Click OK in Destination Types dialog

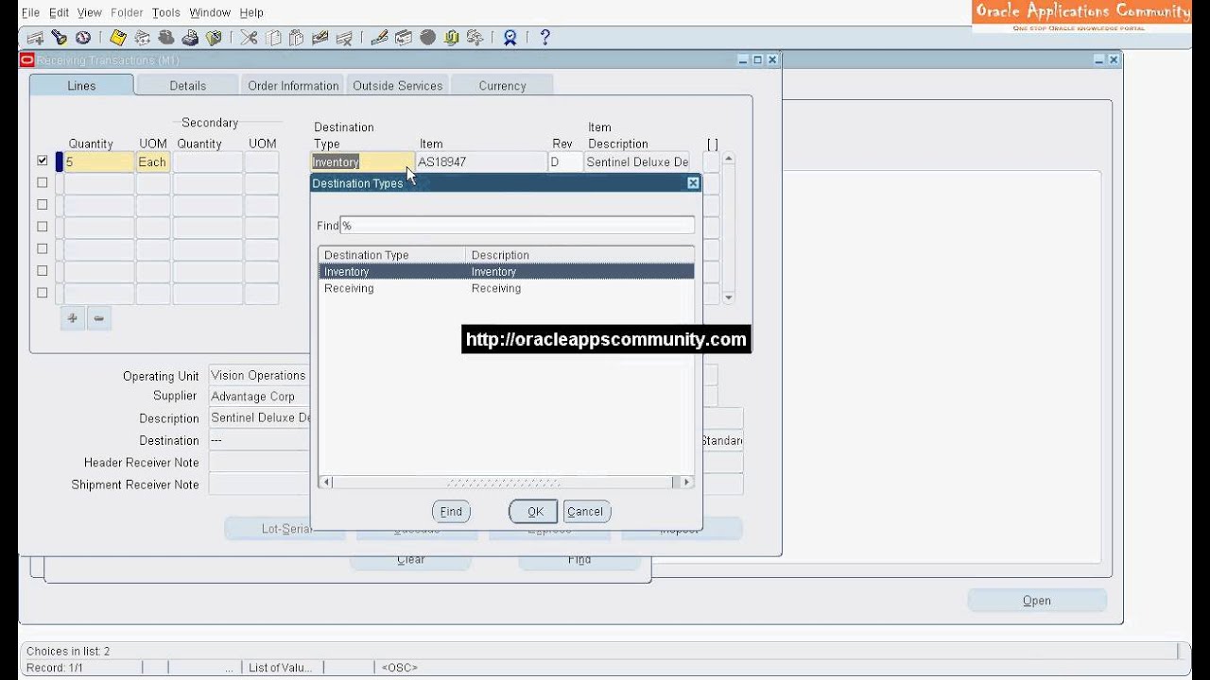coord(535,512)
